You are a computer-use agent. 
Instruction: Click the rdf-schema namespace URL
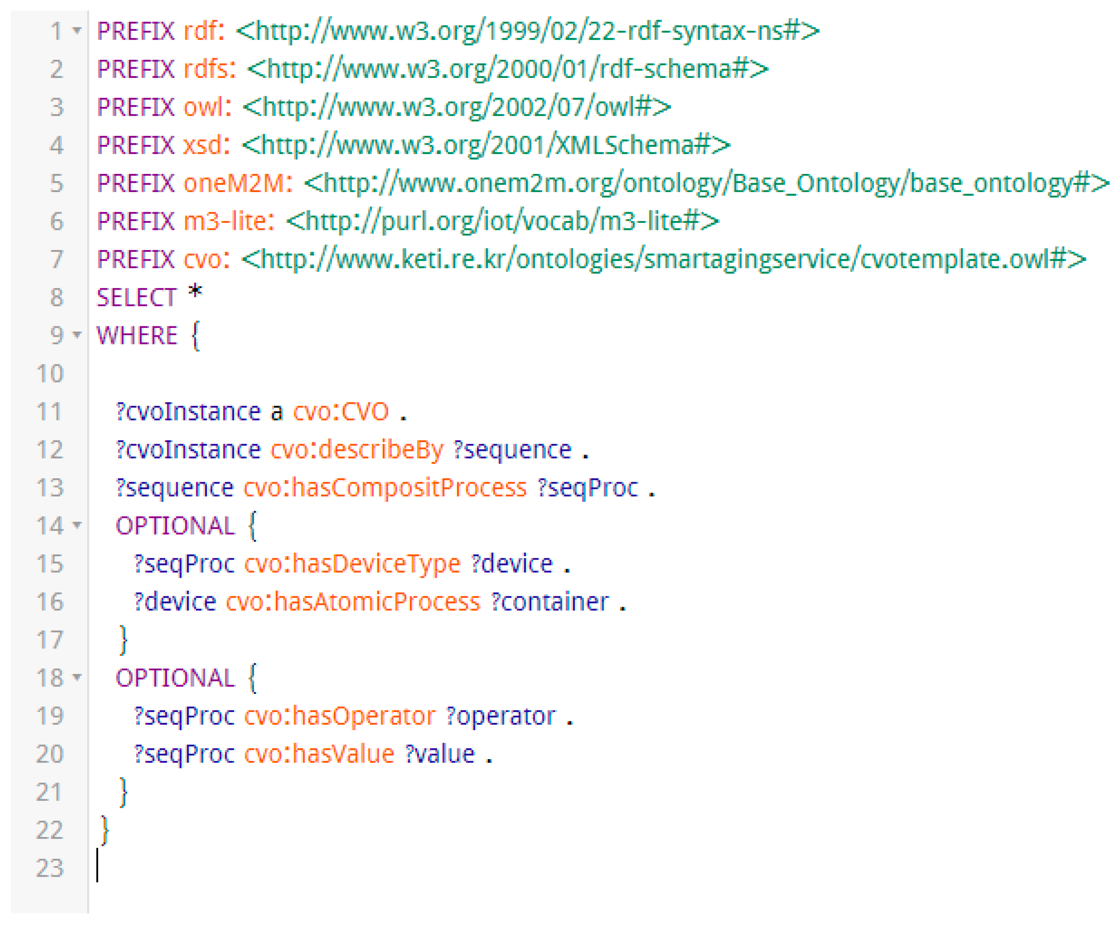[507, 69]
